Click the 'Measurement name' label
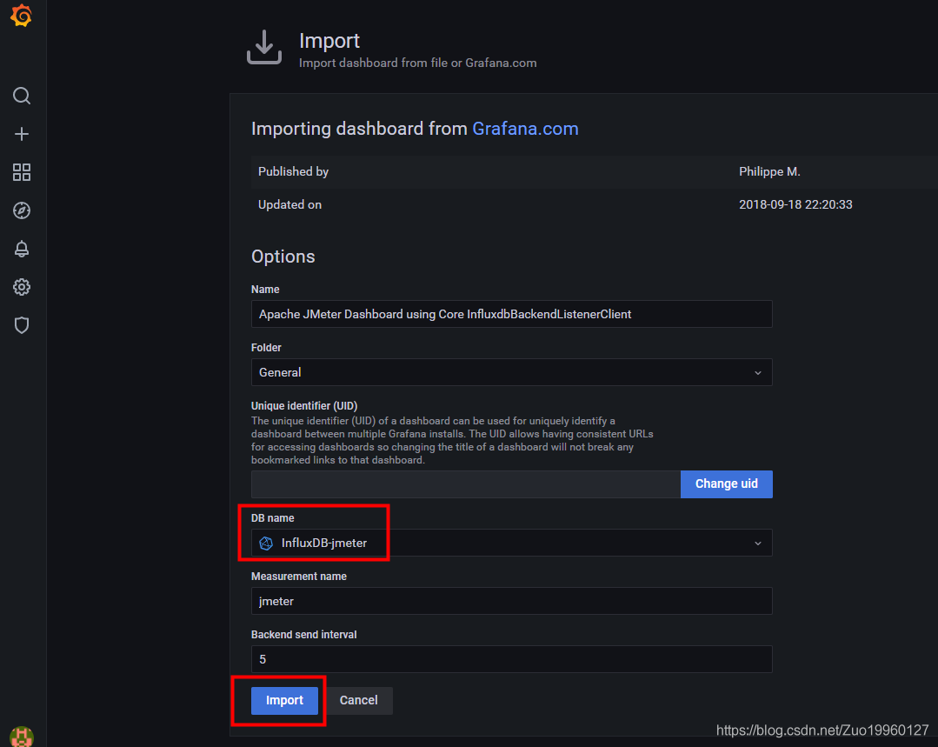The image size is (938, 747). point(298,577)
